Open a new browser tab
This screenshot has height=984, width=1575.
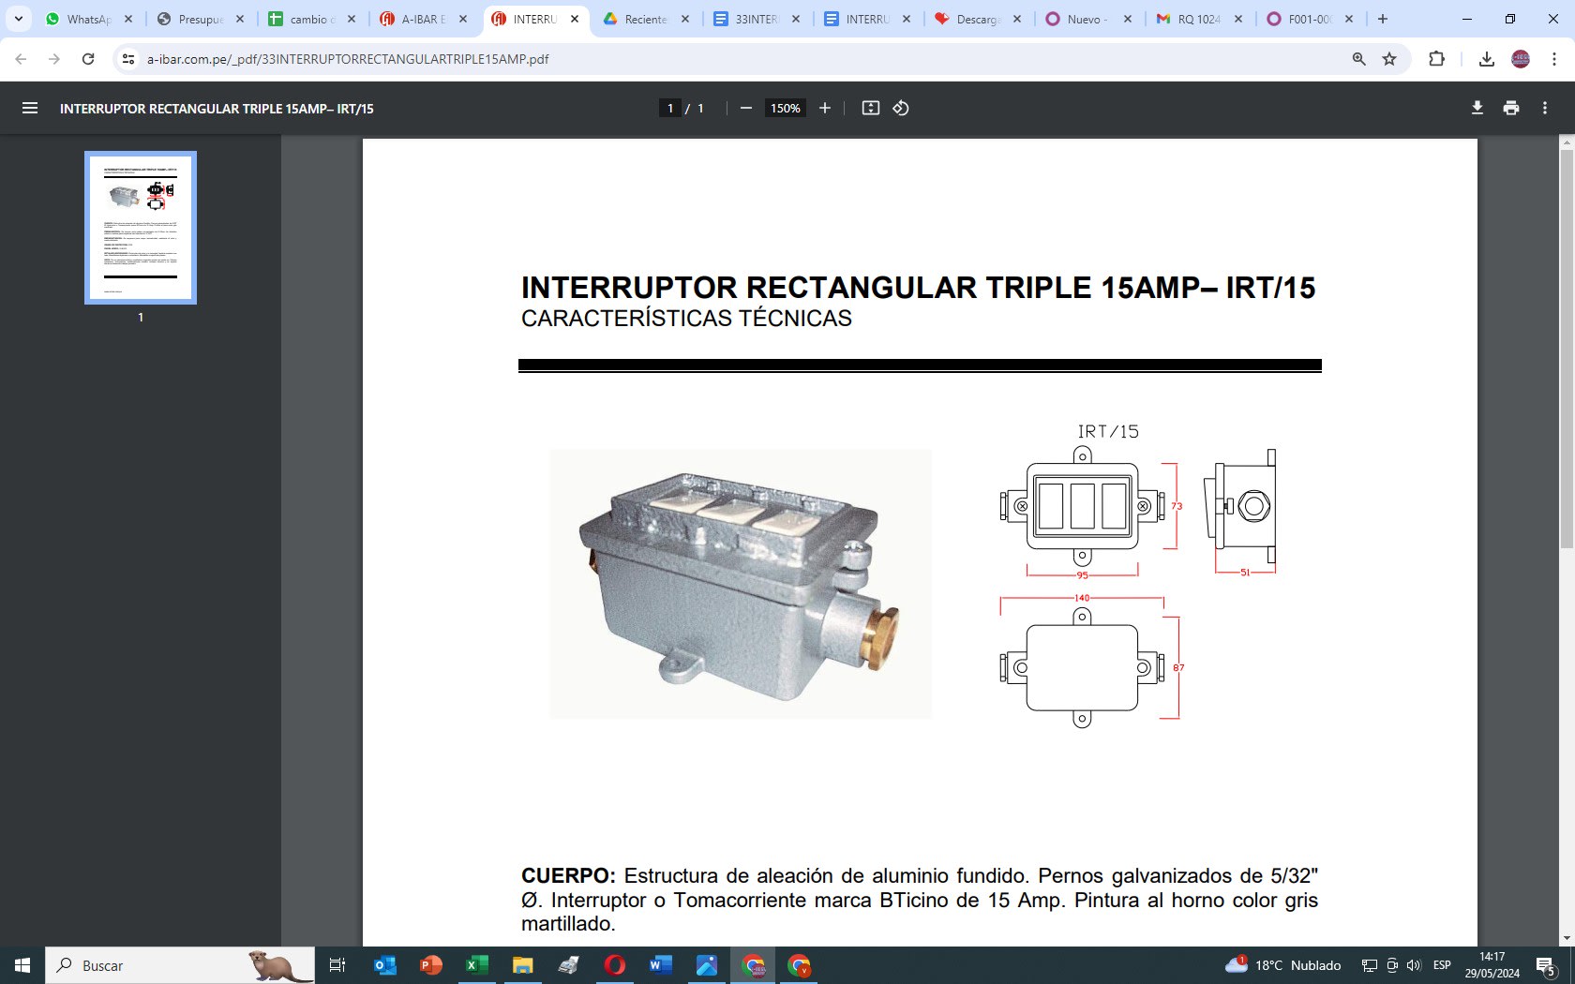1383,18
